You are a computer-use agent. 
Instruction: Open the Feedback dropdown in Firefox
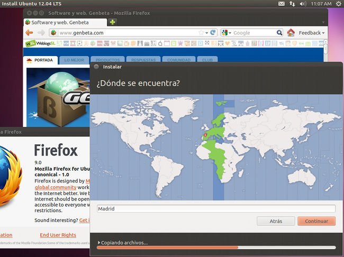(312, 33)
